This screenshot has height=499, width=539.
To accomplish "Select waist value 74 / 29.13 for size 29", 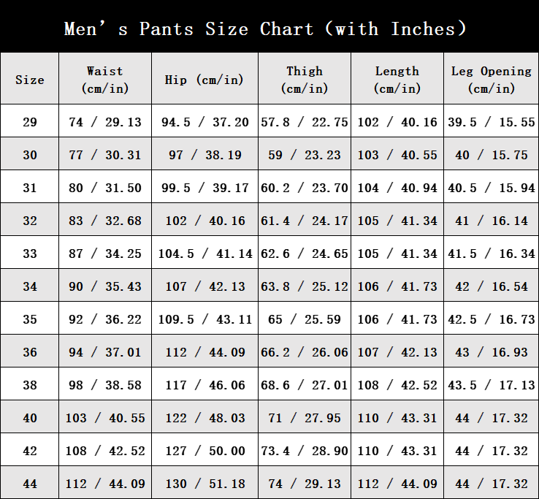I will pyautogui.click(x=105, y=122).
